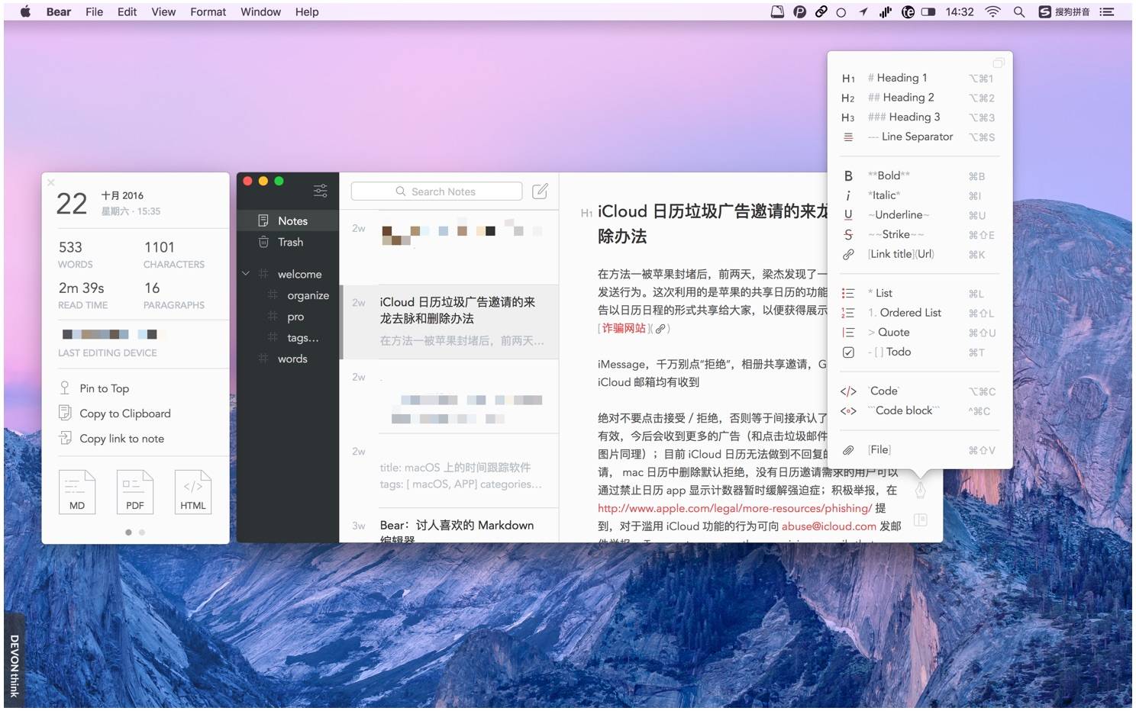Image resolution: width=1136 pixels, height=711 pixels.
Task: Open the Window menu
Action: 260,11
